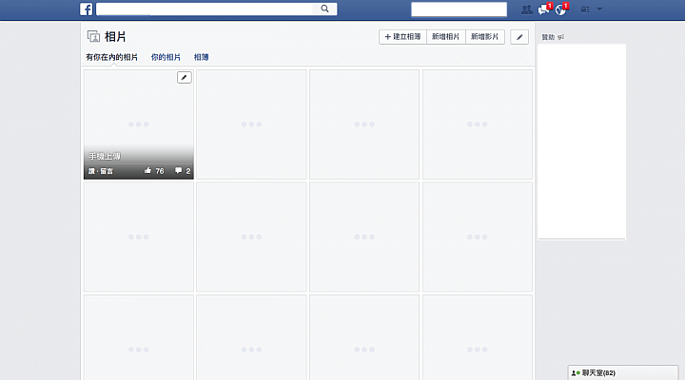Click the 手機上傳 caption text
Viewport: 685px width, 380px height.
[105, 156]
